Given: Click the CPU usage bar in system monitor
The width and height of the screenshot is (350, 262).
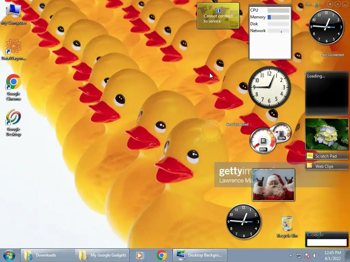Looking at the screenshot, I should (278, 10).
